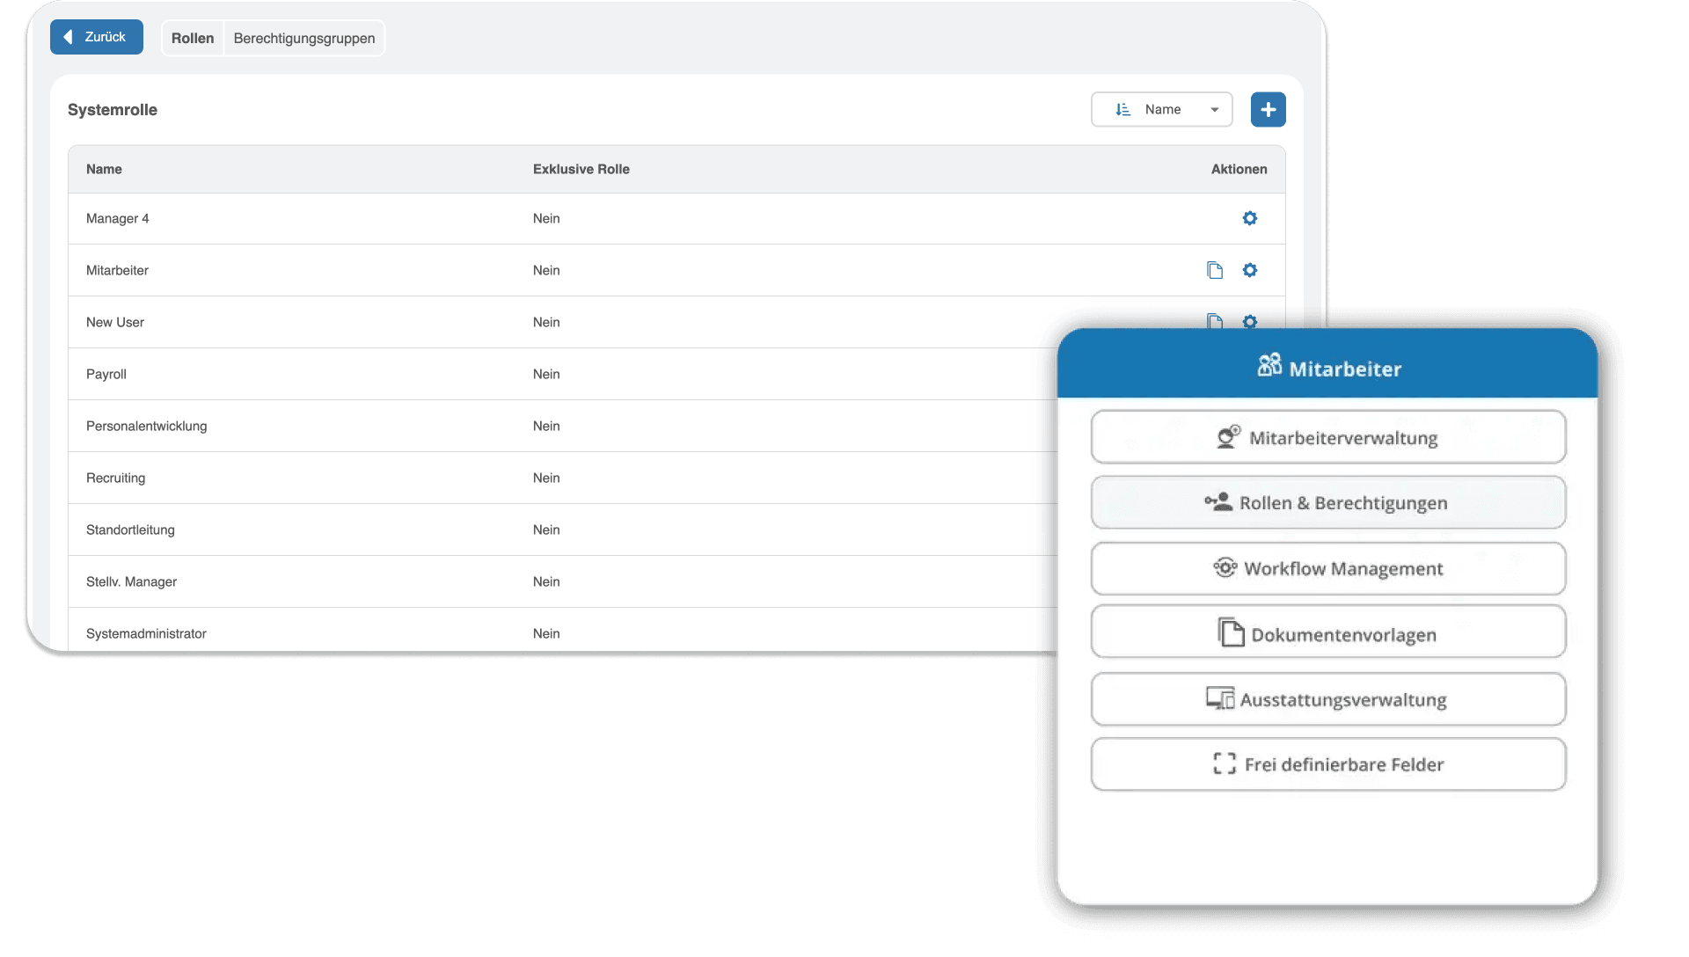The image size is (1689, 957).
Task: Select the Mitarbeiterverwaltung module
Action: [1327, 436]
